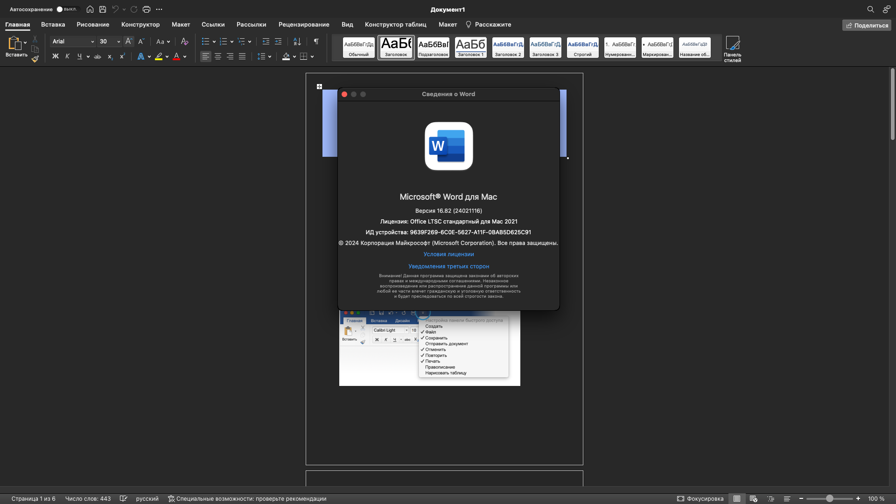Viewport: 896px width, 504px height.
Task: Click the print icon in title bar
Action: 147,9
